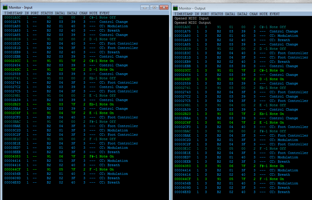This screenshot has height=200, width=312.
Task: Select timestamp 00003E1C in Output monitor
Action: tap(182, 149)
